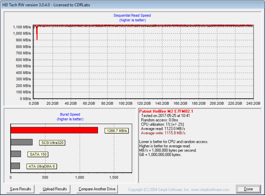Close the dialog with Done
Screen dimensions: 265x195
[x=248, y=189]
